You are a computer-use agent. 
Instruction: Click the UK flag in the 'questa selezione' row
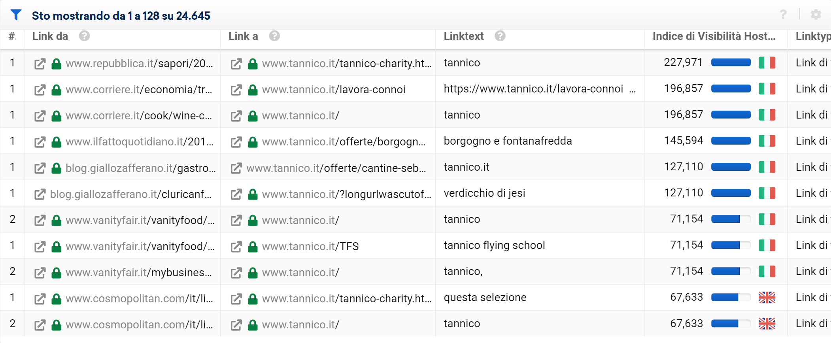(767, 297)
